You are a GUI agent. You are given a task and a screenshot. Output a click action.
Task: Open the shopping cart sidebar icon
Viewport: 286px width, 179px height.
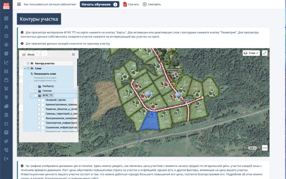[x=6, y=88]
